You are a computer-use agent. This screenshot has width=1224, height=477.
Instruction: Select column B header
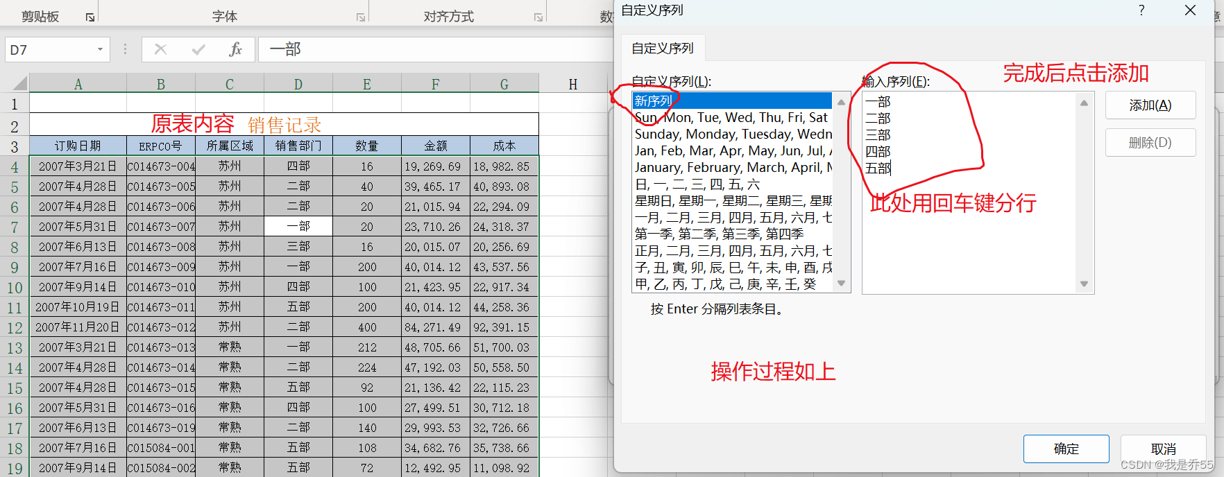161,84
